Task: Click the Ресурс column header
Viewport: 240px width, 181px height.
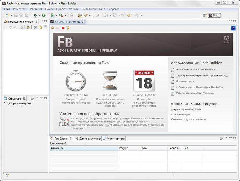Action: (128, 148)
